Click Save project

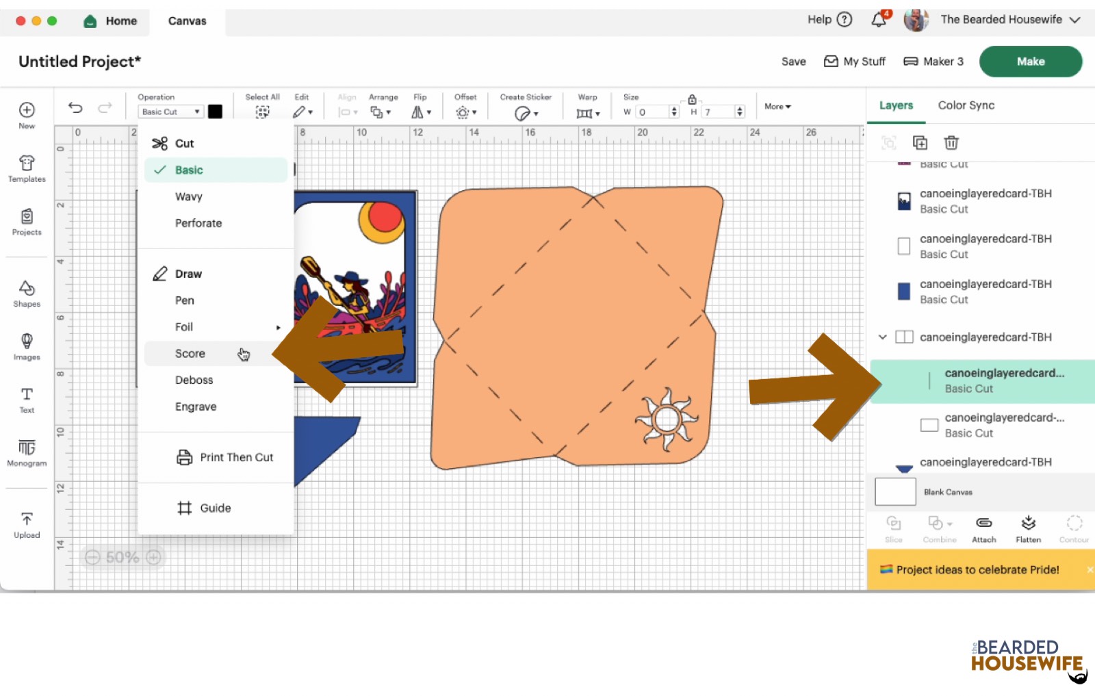794,62
